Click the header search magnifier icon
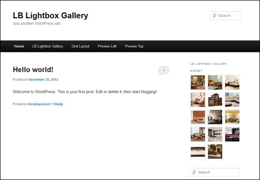 (215, 16)
